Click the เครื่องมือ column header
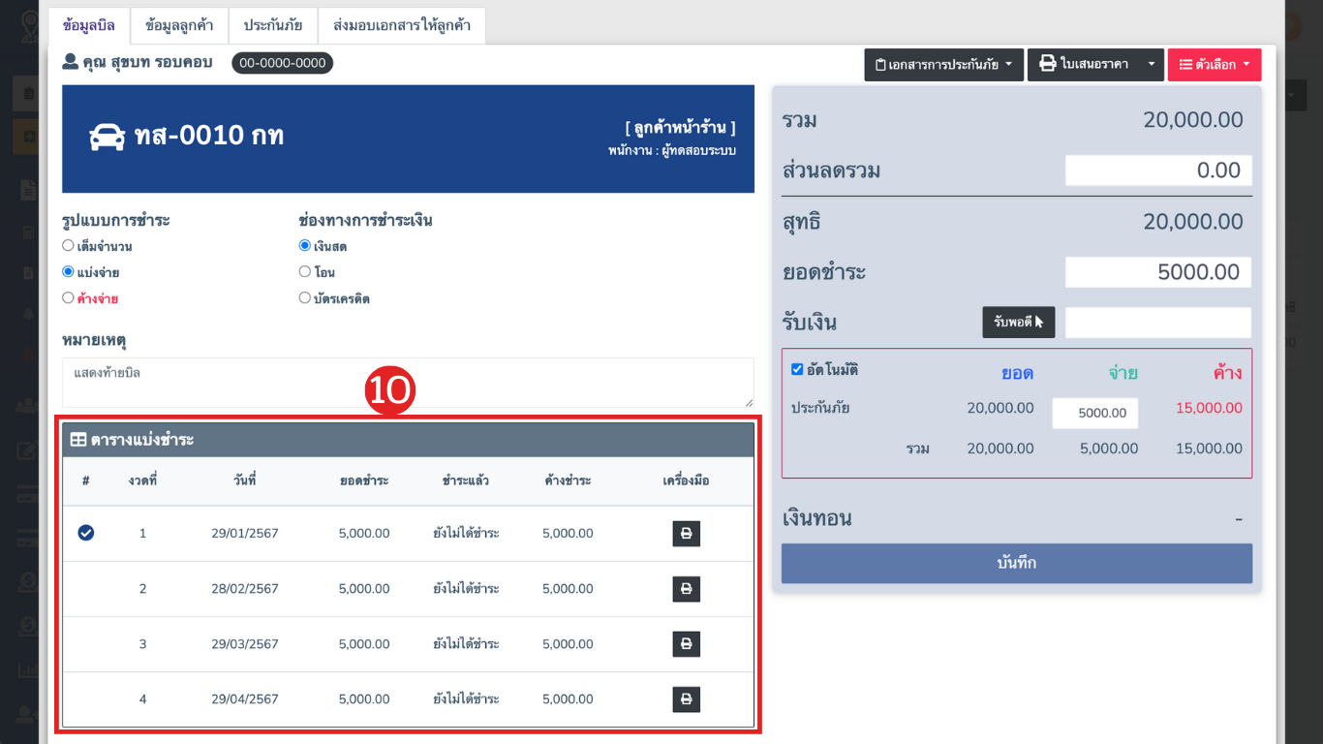1323x744 pixels. (686, 480)
